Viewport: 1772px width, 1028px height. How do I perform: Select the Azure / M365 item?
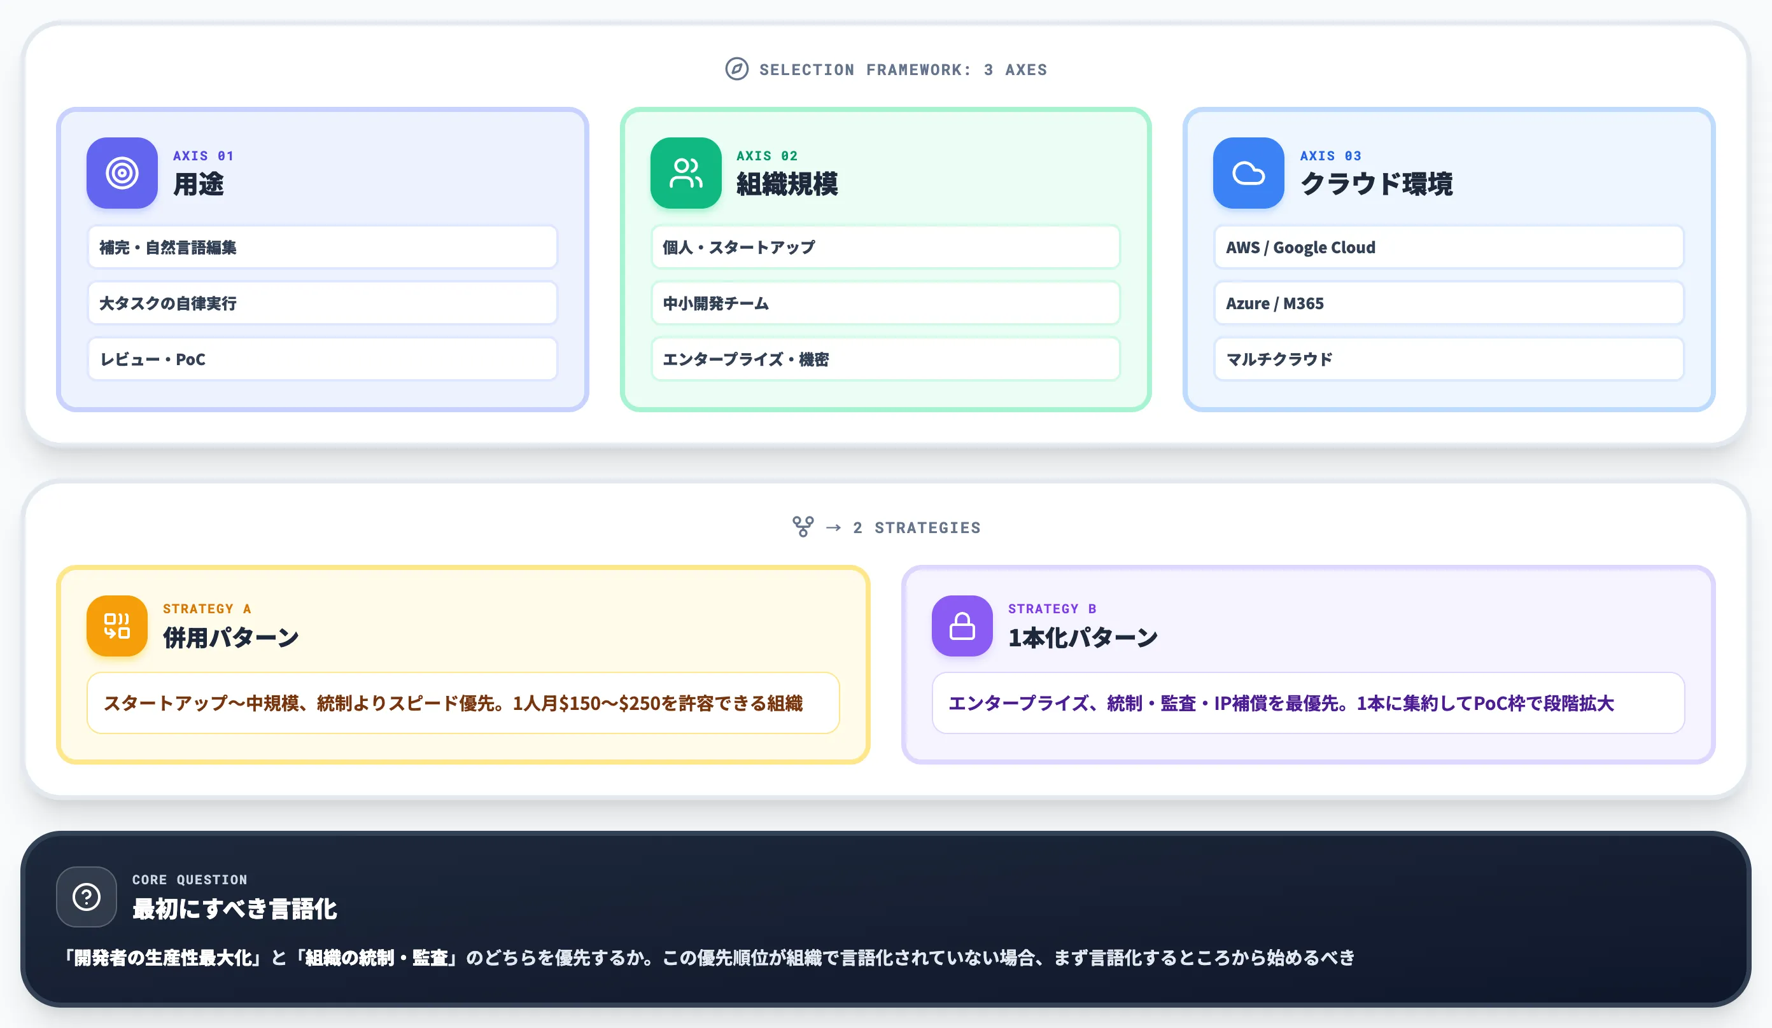(x=1449, y=303)
